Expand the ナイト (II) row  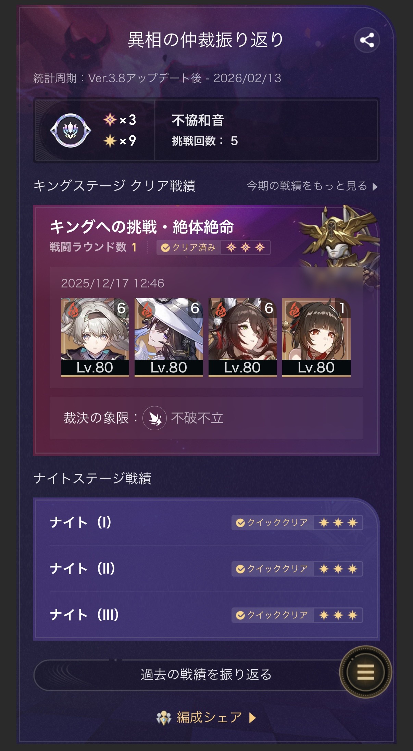click(x=206, y=569)
